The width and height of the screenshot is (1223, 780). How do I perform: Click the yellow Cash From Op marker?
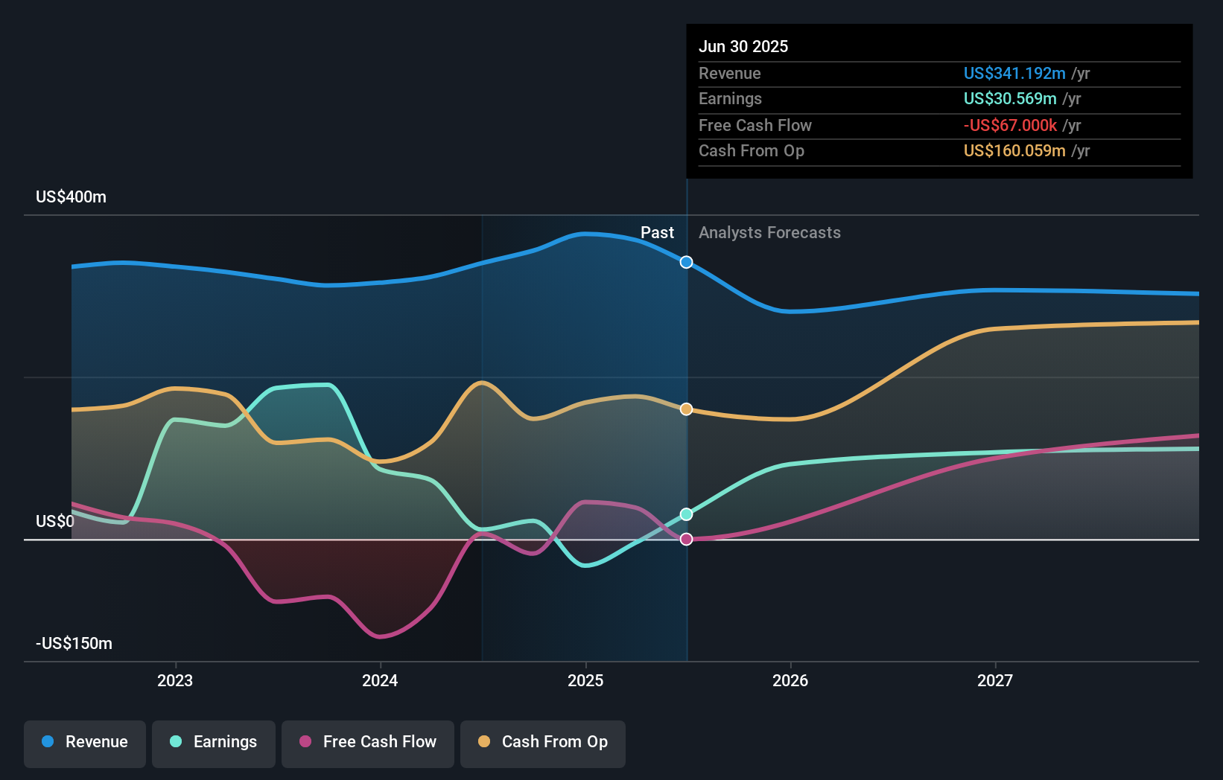pyautogui.click(x=686, y=408)
